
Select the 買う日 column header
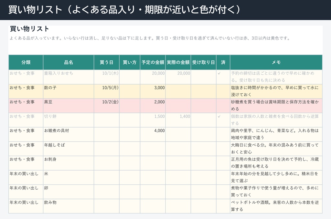pos(107,62)
